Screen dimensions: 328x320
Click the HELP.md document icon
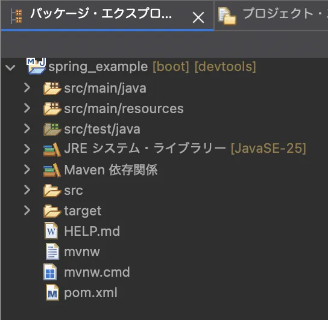[x=51, y=231]
